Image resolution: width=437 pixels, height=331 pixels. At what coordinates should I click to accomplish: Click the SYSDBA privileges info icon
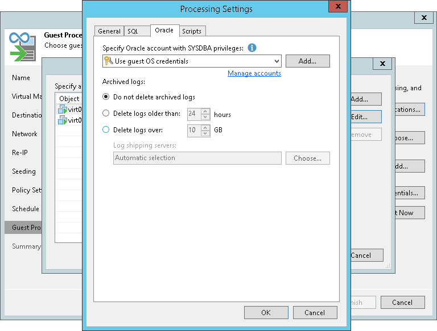pyautogui.click(x=252, y=48)
